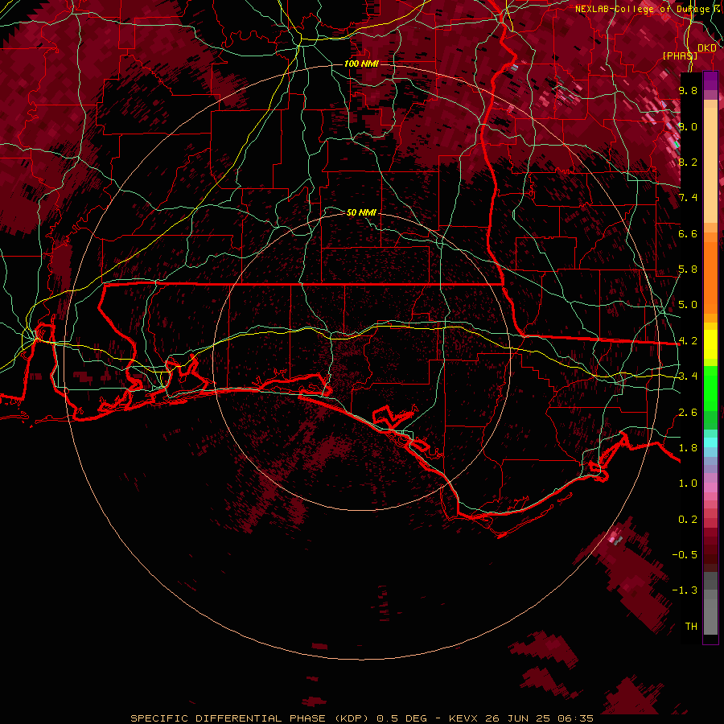The width and height of the screenshot is (724, 724).
Task: Click the 1.0 value on the legend
Action: click(x=688, y=483)
